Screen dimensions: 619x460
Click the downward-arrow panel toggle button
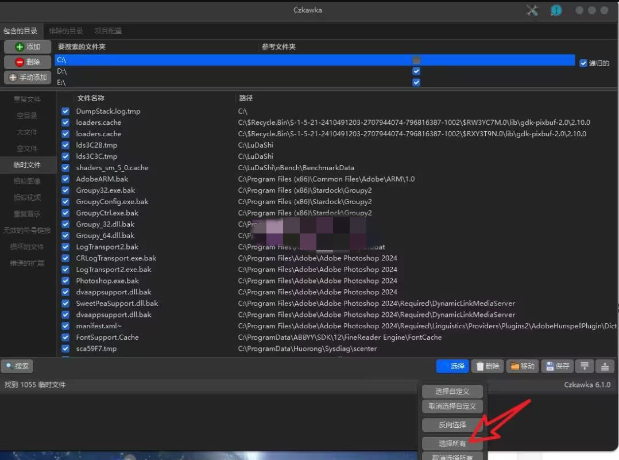(x=585, y=366)
